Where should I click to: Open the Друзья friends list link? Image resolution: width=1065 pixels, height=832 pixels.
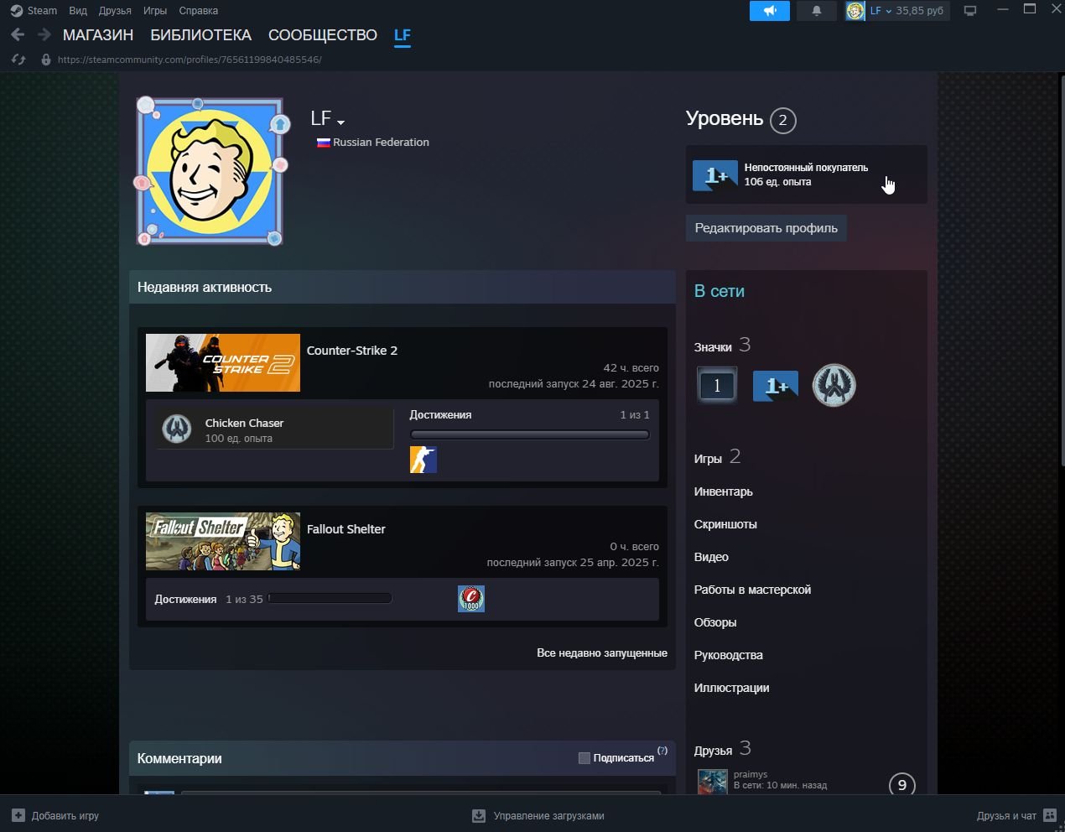click(x=713, y=751)
